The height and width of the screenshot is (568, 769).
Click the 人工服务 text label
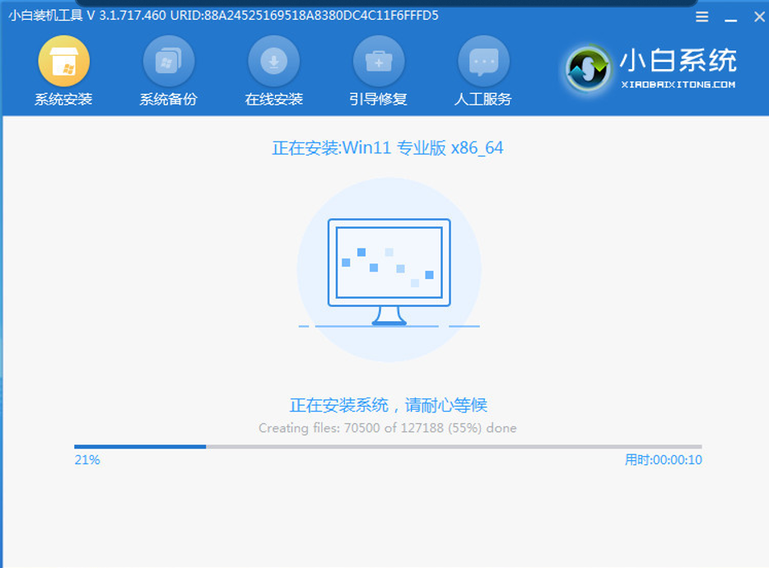(483, 100)
